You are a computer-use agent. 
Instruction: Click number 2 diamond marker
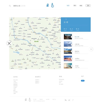[x=72, y=45]
